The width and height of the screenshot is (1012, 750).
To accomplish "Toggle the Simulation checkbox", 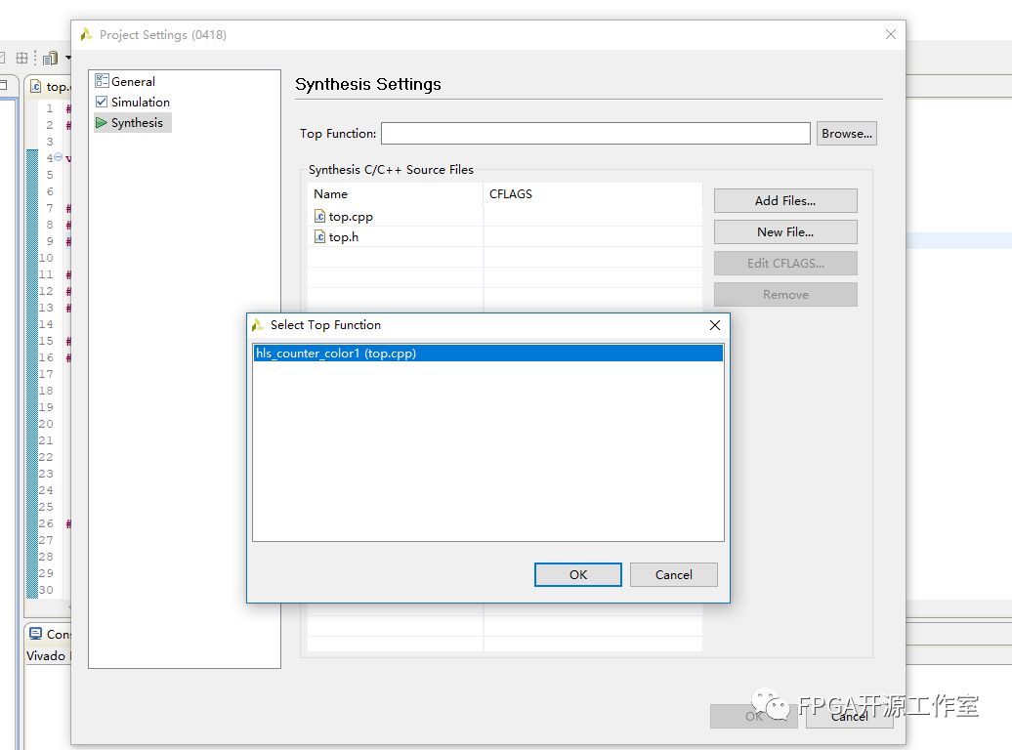I will (x=102, y=102).
